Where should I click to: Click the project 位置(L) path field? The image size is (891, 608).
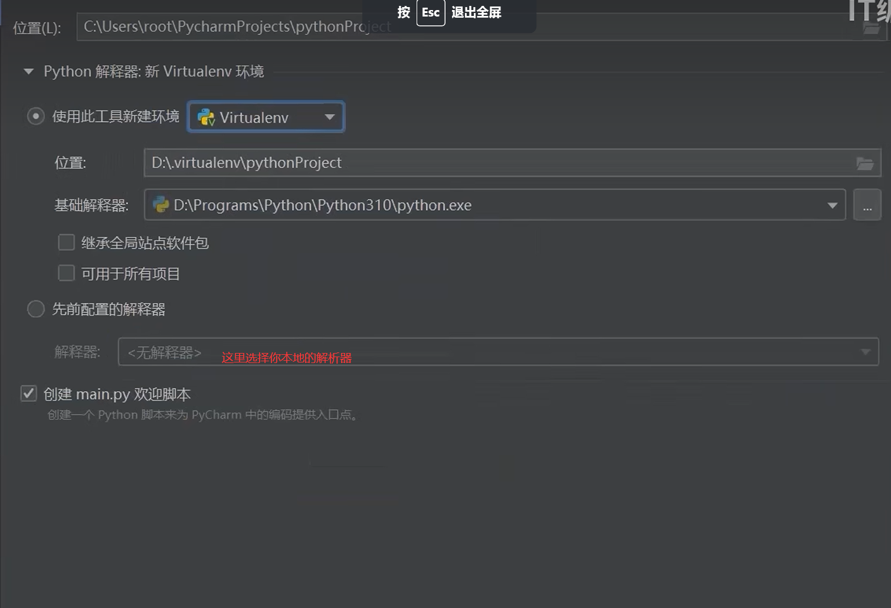point(481,27)
